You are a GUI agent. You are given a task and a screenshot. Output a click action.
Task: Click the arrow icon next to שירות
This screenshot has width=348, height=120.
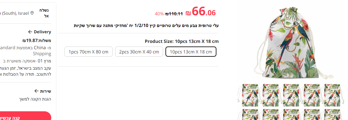(36, 91)
